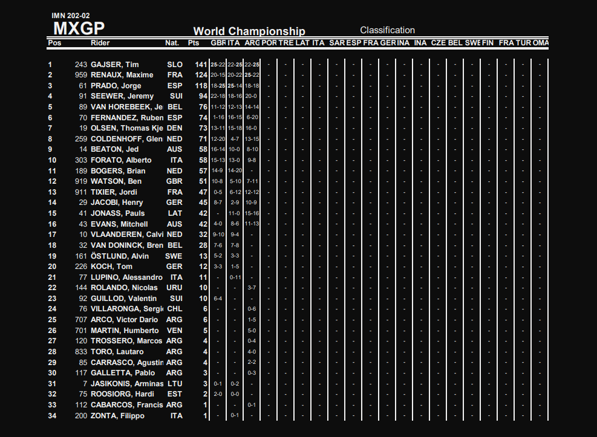
Task: Click the OMA round column header
Action: point(541,43)
